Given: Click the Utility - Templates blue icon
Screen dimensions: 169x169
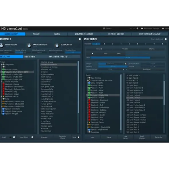Looking at the screenshot, I should [x=89, y=83].
